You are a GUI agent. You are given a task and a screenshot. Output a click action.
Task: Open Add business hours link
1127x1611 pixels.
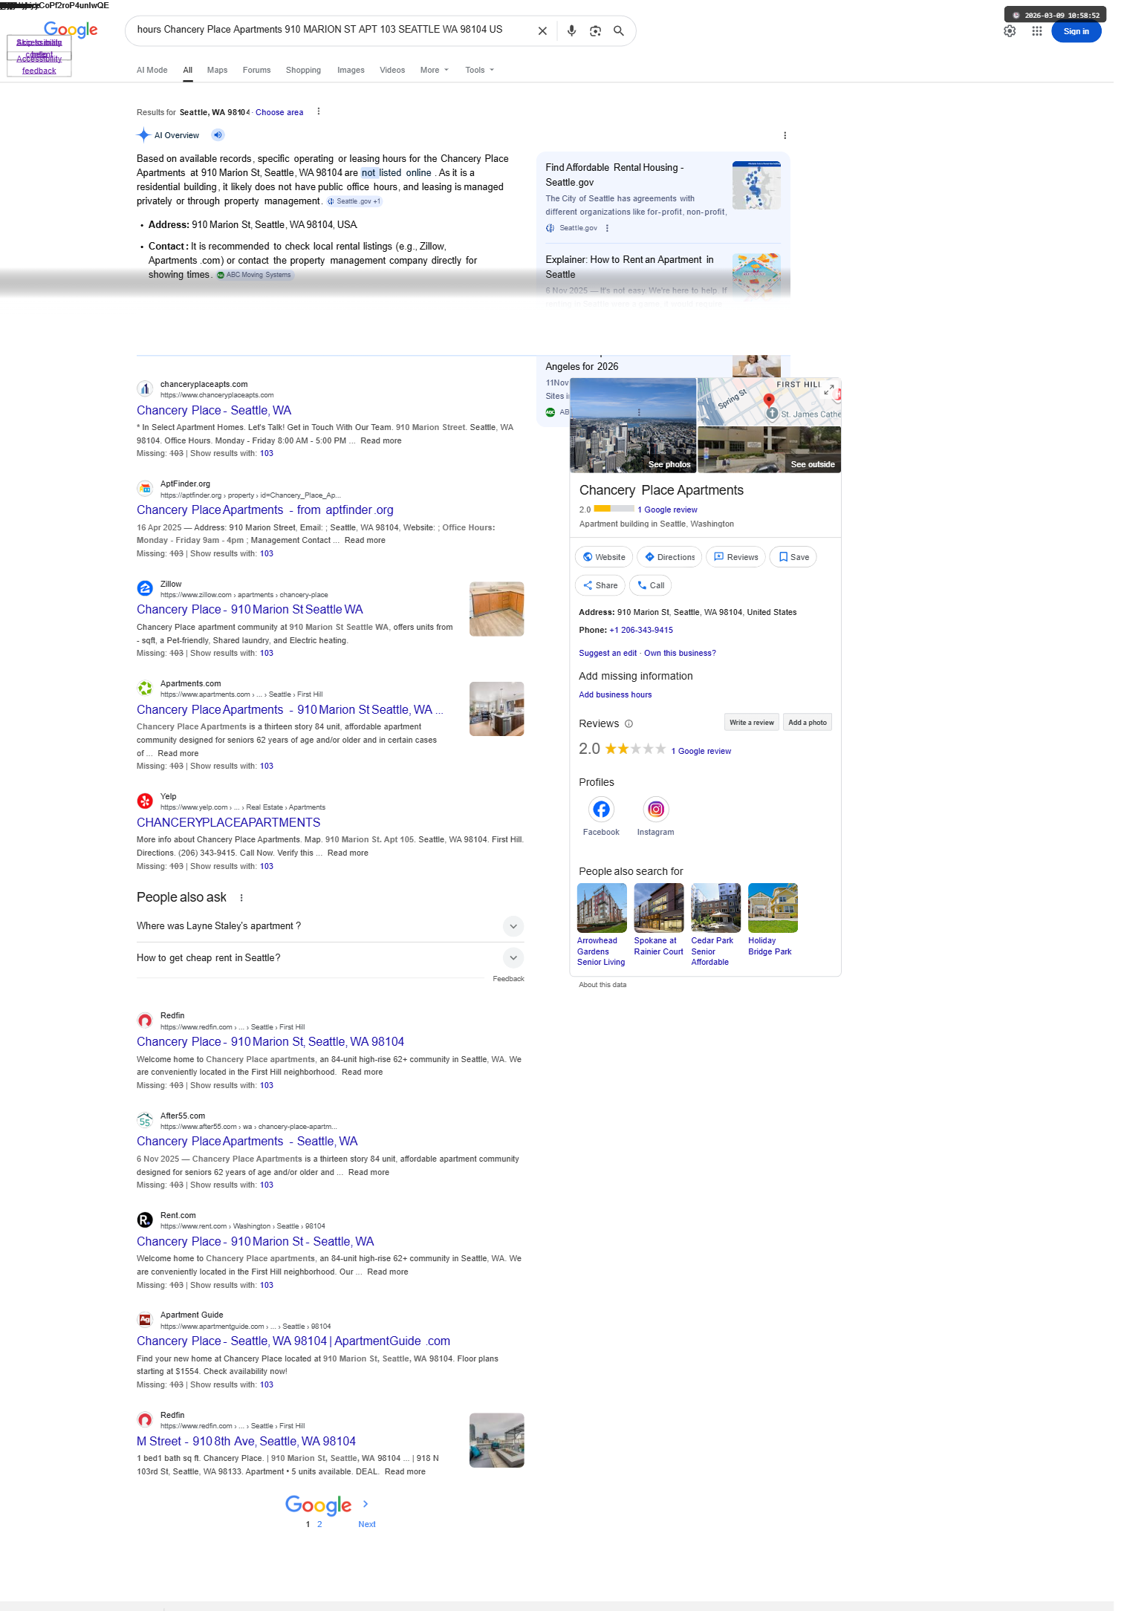tap(615, 694)
